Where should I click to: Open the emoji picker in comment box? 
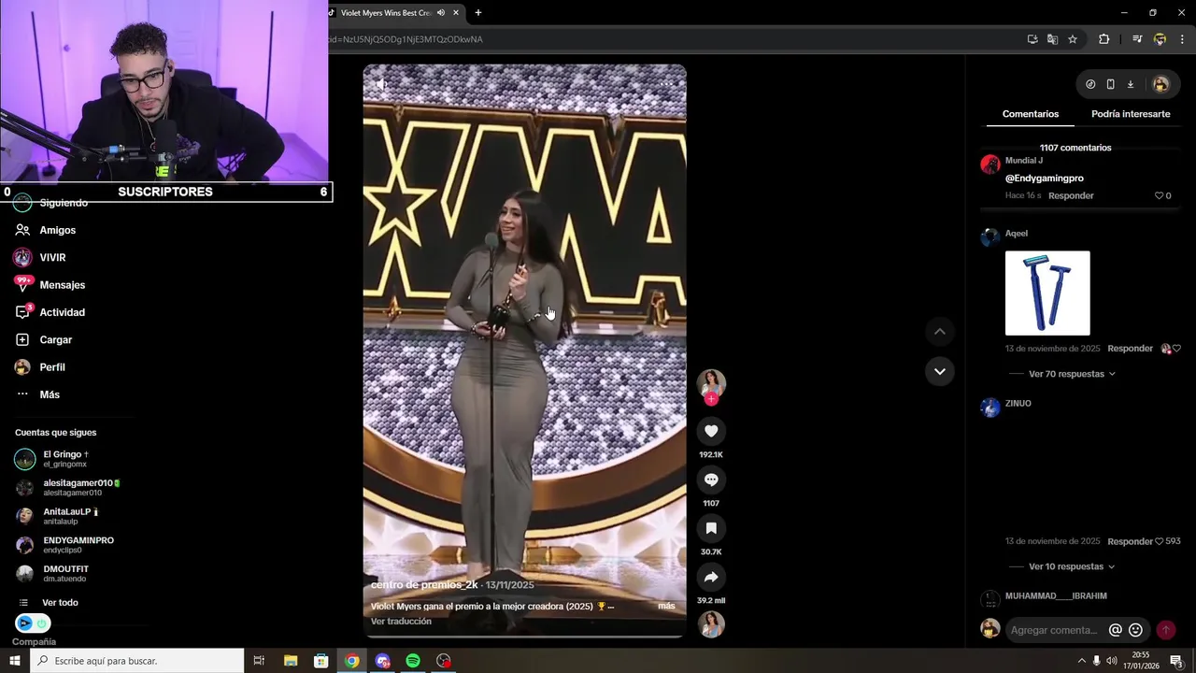coord(1135,630)
